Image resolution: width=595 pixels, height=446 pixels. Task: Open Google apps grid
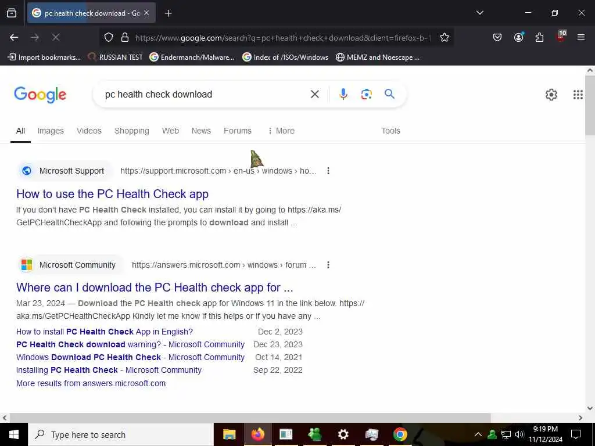[578, 95]
